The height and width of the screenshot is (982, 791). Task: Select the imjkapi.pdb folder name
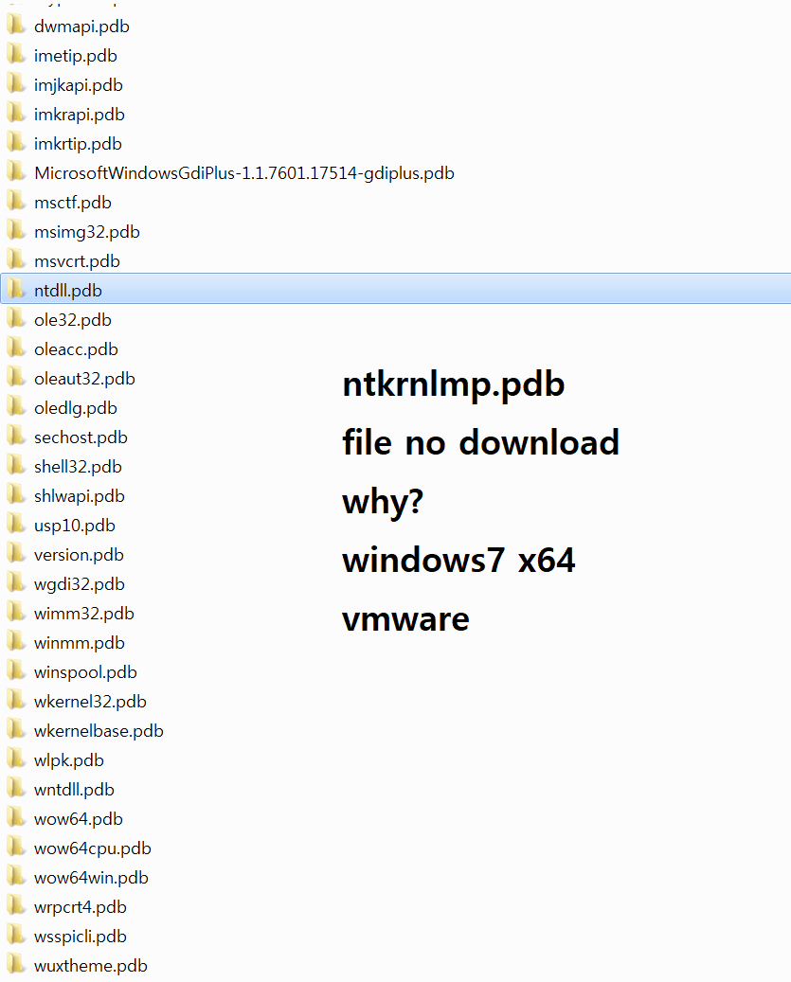[x=79, y=85]
